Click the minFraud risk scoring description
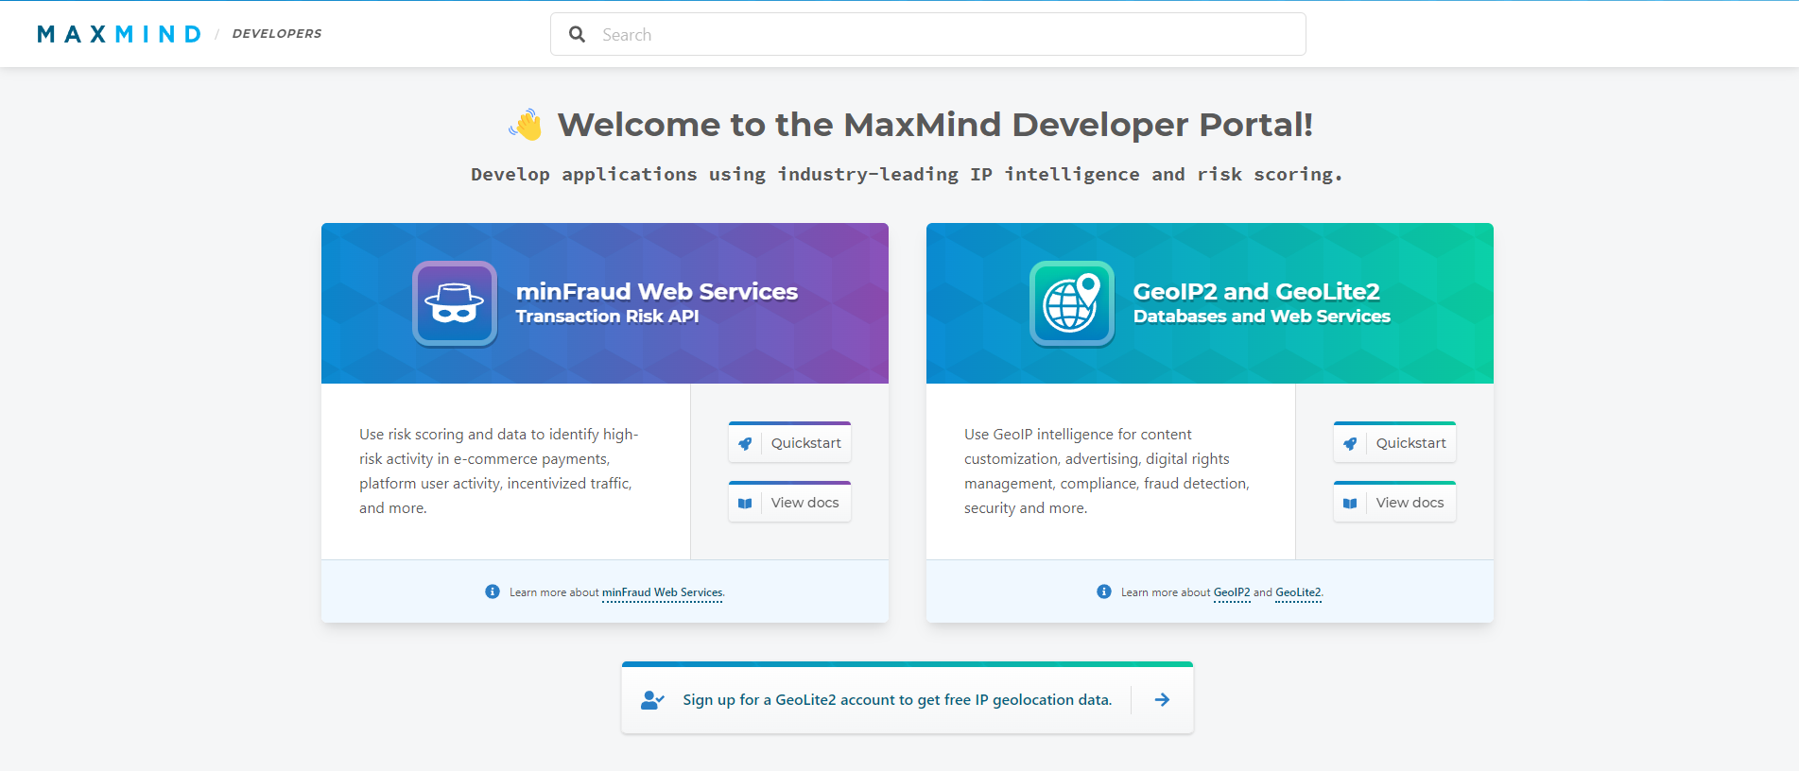The width and height of the screenshot is (1799, 771). point(499,471)
